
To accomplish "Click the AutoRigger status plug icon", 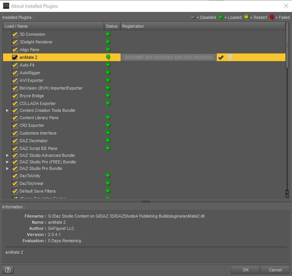I will pos(108,72).
